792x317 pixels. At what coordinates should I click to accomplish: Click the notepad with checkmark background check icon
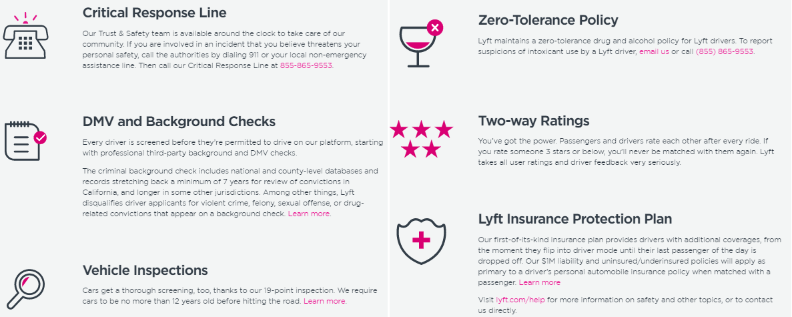coord(25,141)
